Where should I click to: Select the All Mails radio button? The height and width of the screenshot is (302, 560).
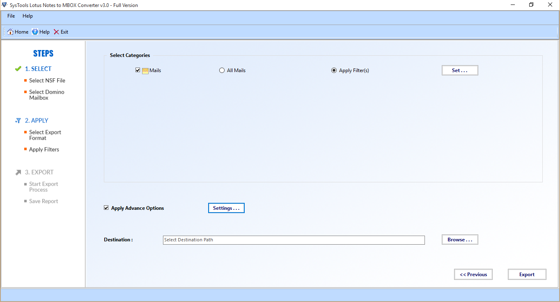click(x=222, y=70)
